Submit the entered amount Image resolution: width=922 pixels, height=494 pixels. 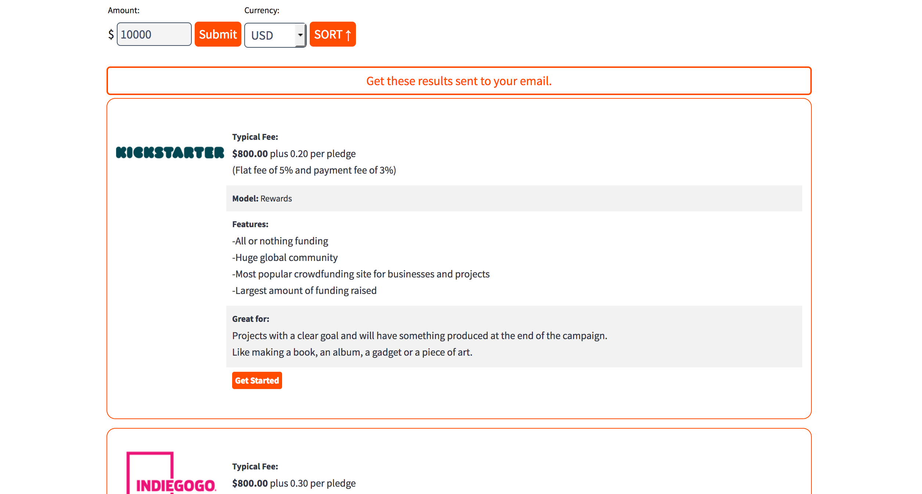coord(218,34)
